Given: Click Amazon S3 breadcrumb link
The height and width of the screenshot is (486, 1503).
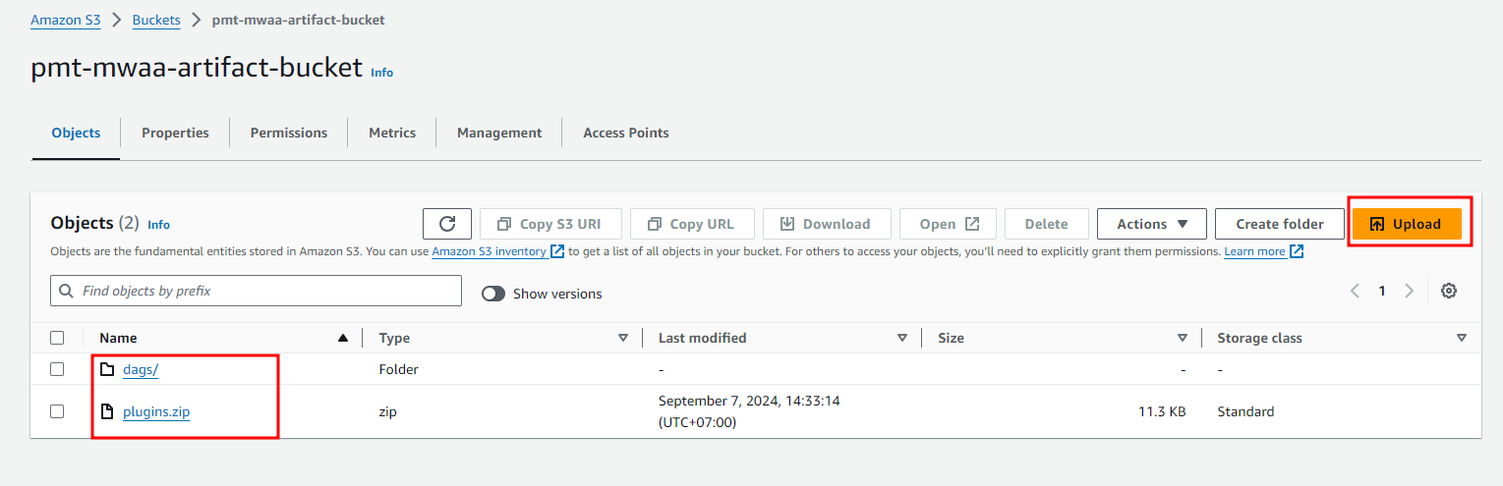Looking at the screenshot, I should coord(66,20).
